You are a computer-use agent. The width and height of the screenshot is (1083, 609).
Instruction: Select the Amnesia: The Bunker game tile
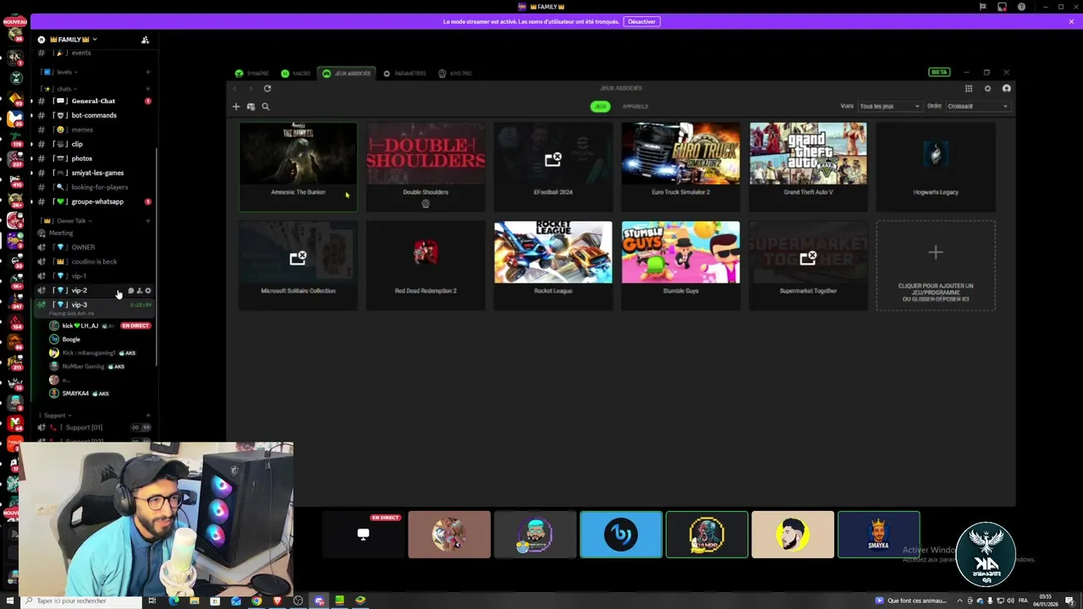click(x=298, y=166)
